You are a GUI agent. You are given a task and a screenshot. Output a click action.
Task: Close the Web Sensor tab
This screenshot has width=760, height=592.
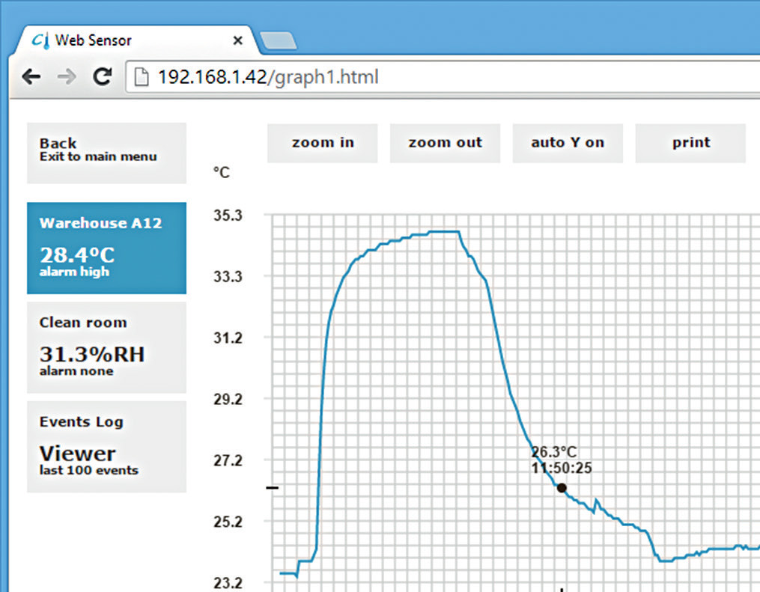[238, 40]
